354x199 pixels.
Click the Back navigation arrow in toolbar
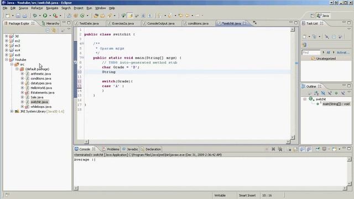pyautogui.click(x=187, y=15)
